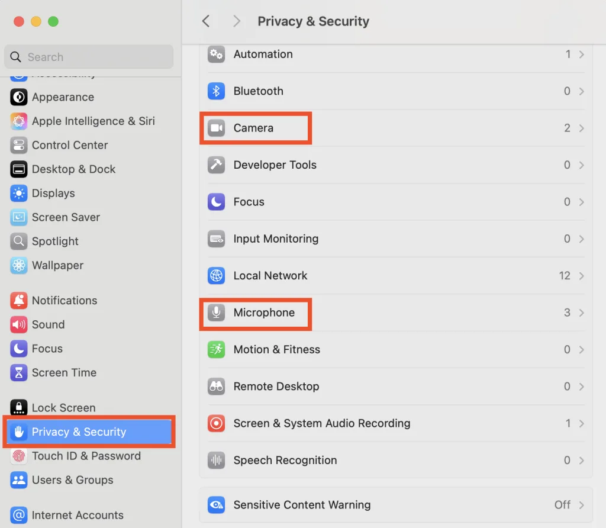Viewport: 606px width, 528px height.
Task: Click the Microphone icon
Action: point(216,313)
